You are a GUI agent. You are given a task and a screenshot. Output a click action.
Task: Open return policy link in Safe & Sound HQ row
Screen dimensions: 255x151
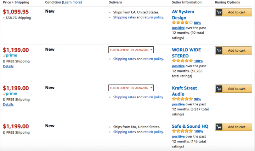tap(153, 132)
